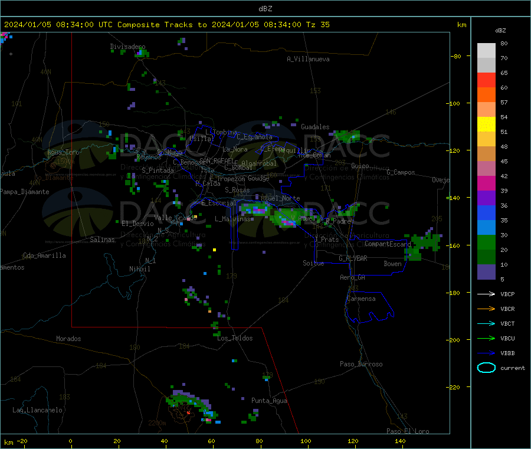Screen dimensions: 531x449
Task: Click the 'Lag.Llancanelo' map label
Action: (x=37, y=410)
